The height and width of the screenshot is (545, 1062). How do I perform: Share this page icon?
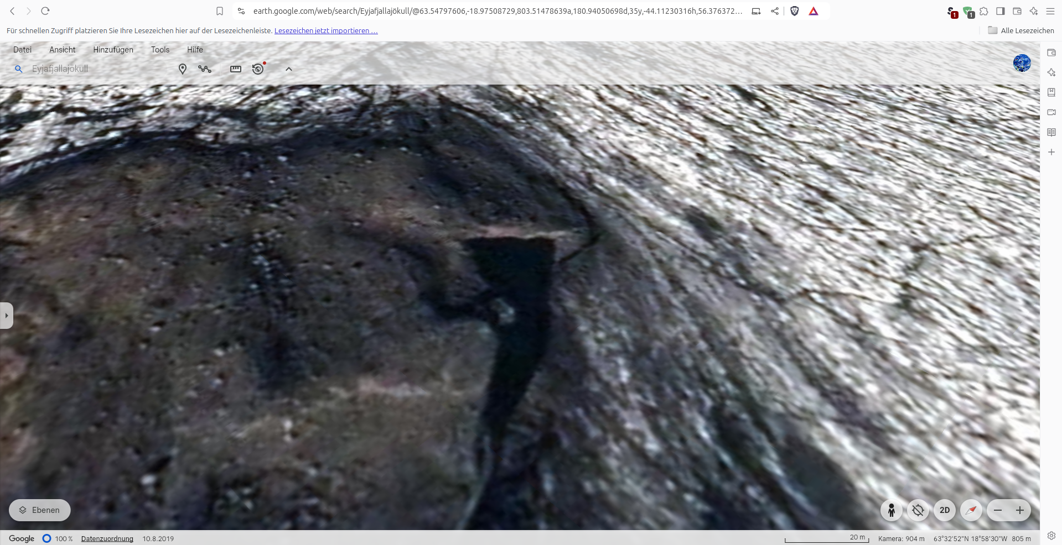tap(775, 11)
